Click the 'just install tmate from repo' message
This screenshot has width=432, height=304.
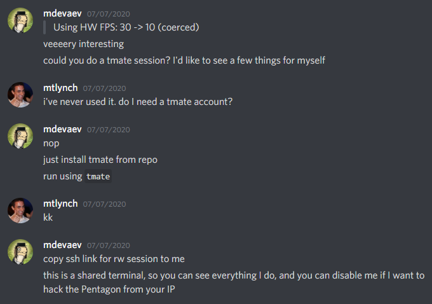[100, 160]
